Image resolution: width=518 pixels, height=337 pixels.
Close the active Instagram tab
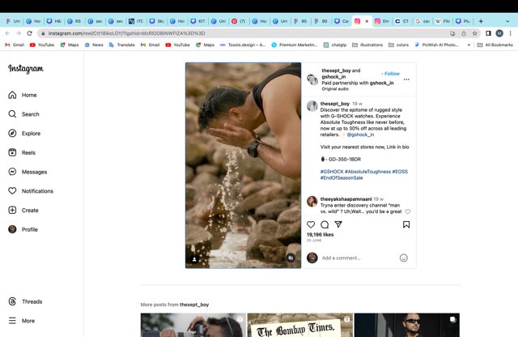pyautogui.click(x=367, y=21)
